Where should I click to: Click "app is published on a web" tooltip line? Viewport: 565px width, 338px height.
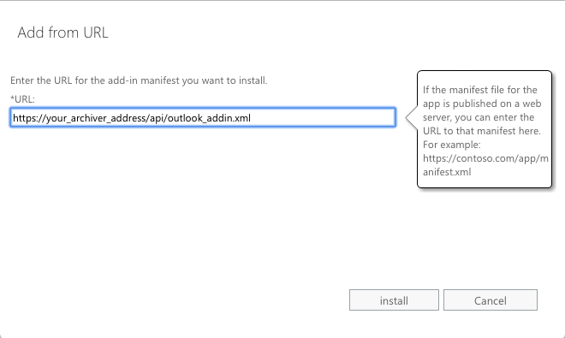pos(482,104)
